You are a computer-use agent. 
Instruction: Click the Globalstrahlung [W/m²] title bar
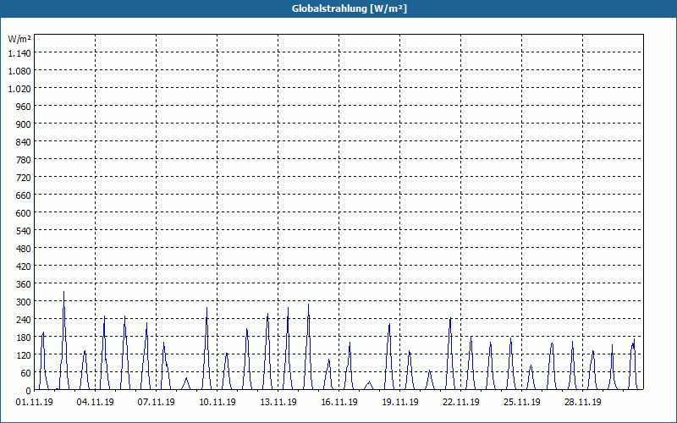pos(338,8)
